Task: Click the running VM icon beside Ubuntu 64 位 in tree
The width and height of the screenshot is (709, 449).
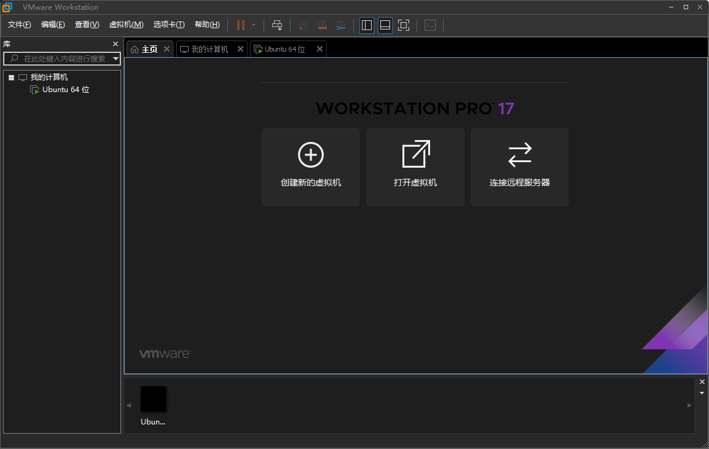Action: 34,90
